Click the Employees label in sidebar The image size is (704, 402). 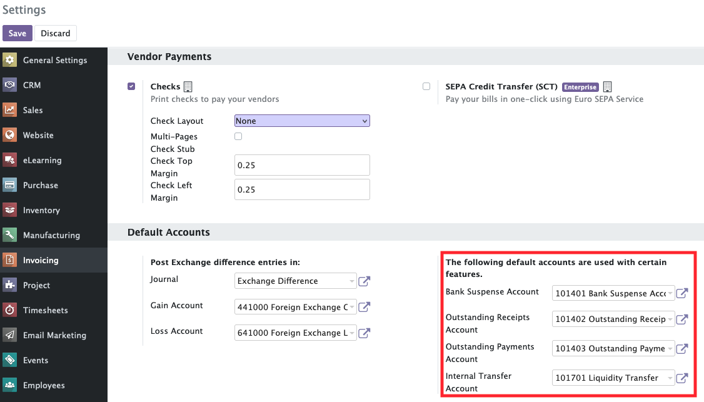coord(44,385)
